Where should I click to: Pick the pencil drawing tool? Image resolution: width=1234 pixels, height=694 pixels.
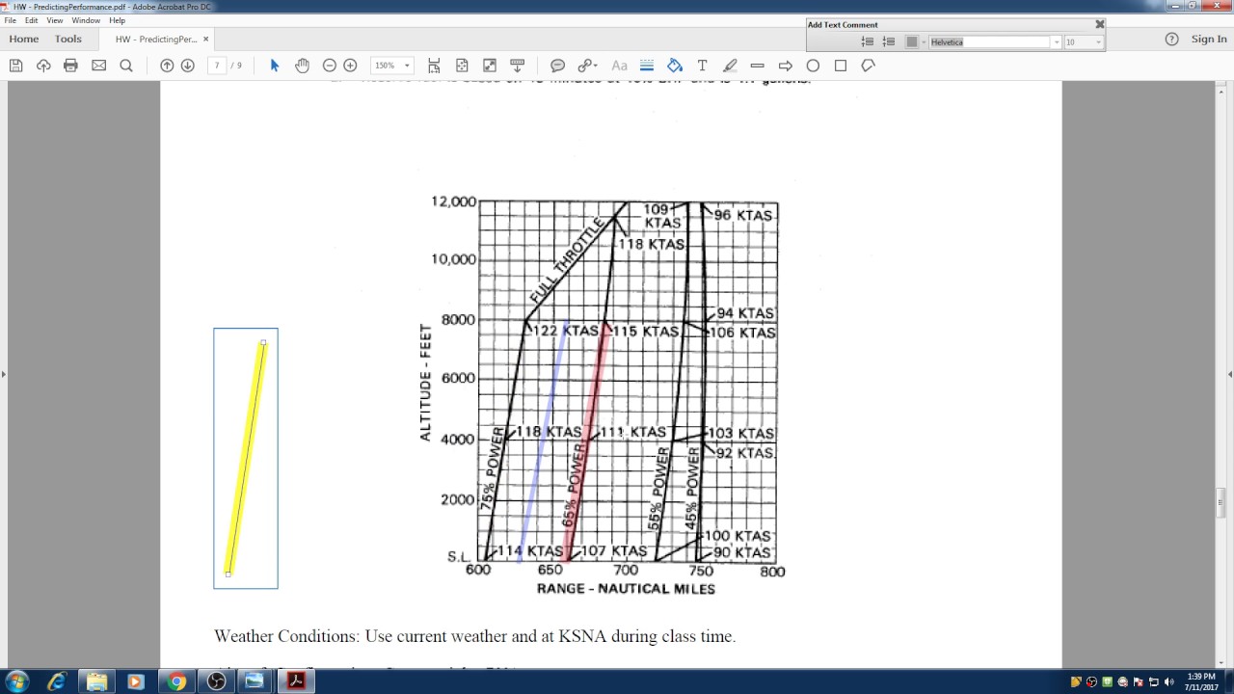pyautogui.click(x=730, y=66)
